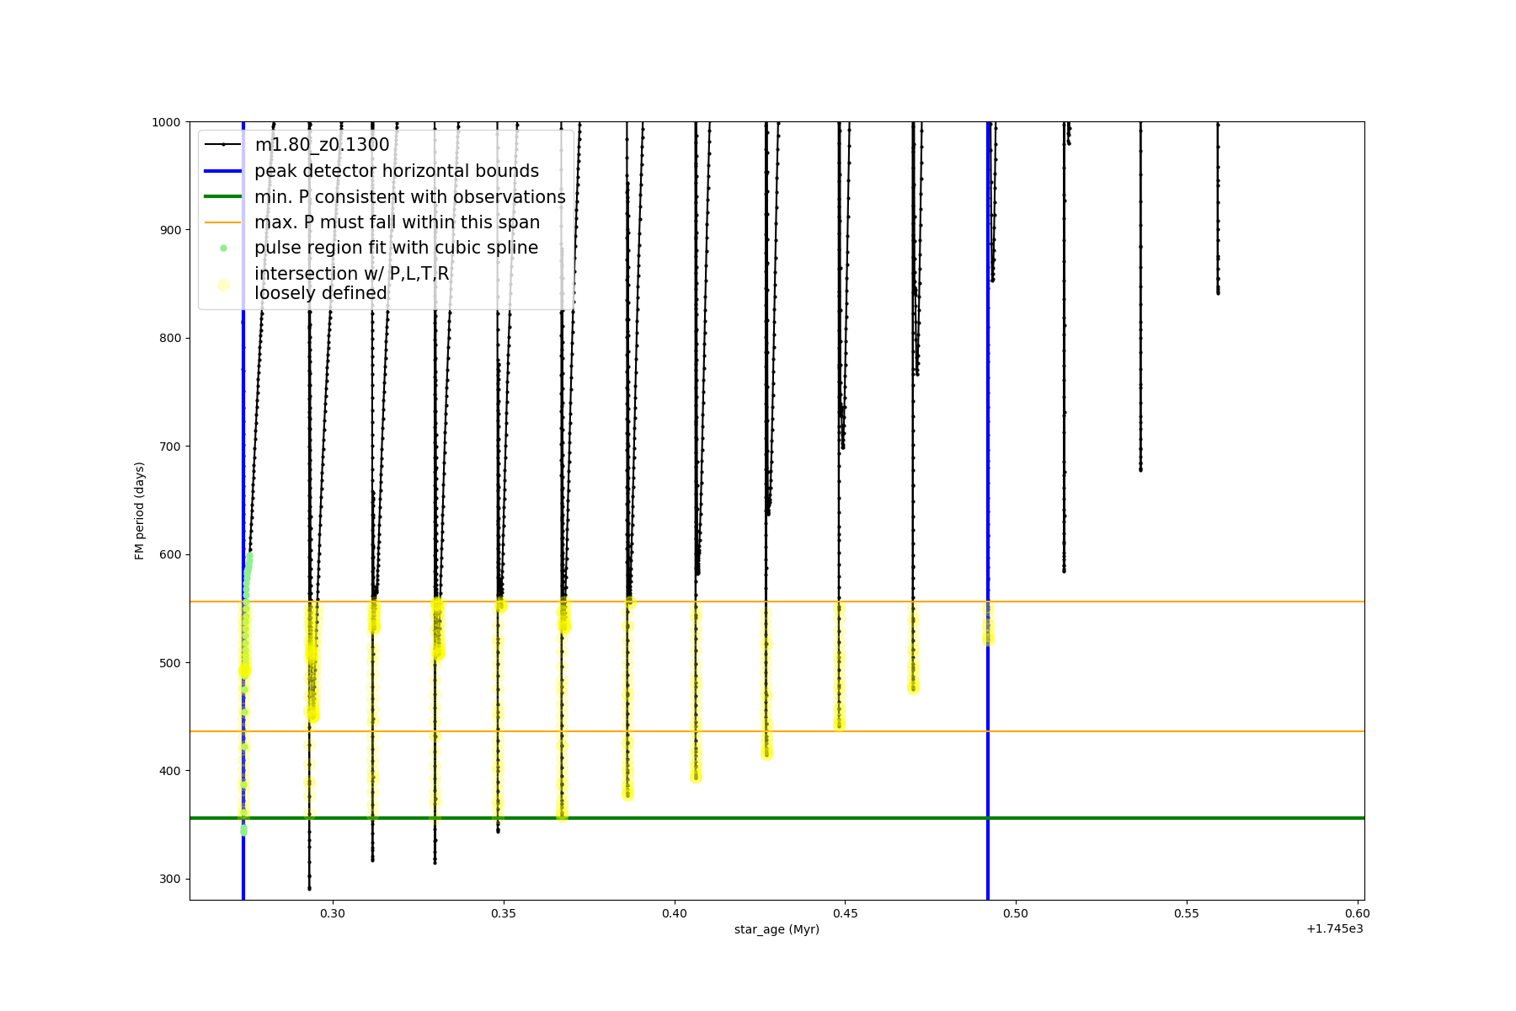Click the 0.45 tick label on x-axis
Viewport: 1516px width, 1011px height.
[845, 913]
